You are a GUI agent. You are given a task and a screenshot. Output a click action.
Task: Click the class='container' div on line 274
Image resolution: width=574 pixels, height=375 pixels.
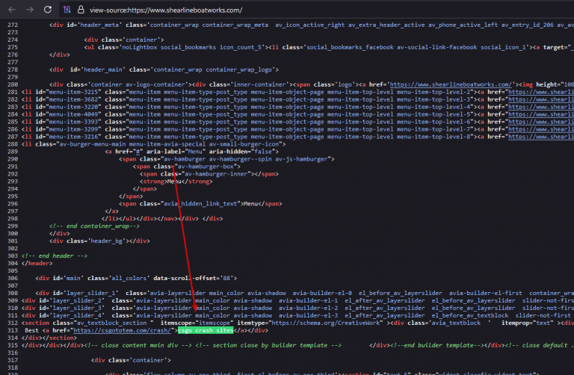click(124, 40)
